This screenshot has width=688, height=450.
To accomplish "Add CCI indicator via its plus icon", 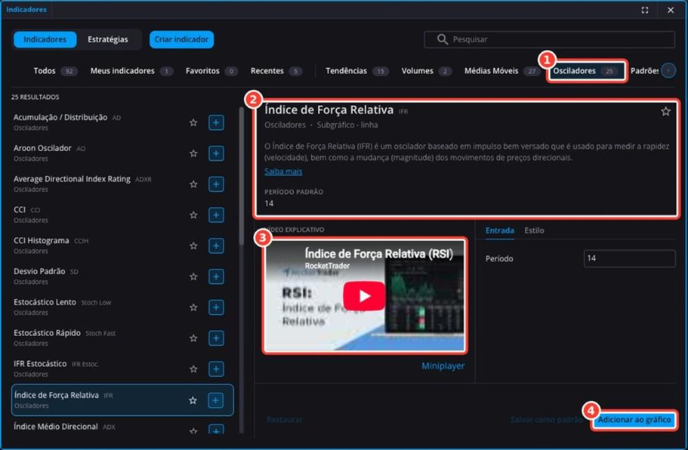I will pyautogui.click(x=216, y=215).
